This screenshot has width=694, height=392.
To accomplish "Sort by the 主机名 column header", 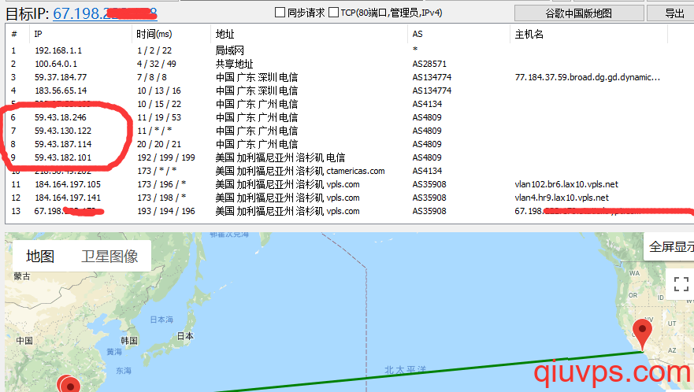I will pos(529,34).
